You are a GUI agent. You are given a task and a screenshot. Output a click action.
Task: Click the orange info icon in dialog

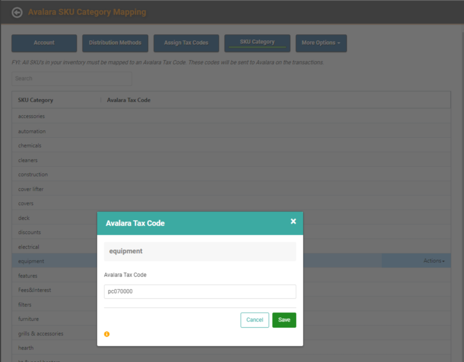[107, 334]
